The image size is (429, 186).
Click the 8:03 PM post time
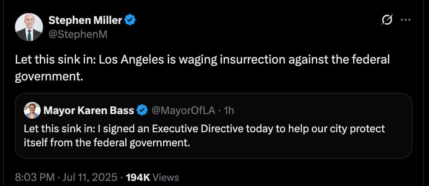tap(35, 177)
